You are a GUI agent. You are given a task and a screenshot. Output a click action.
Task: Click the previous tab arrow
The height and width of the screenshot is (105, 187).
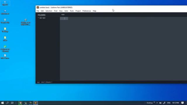(62, 15)
